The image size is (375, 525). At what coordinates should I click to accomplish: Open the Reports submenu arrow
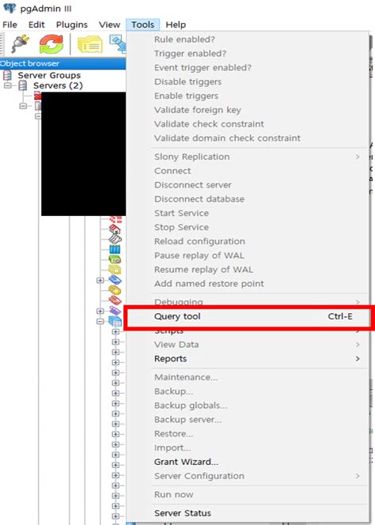click(x=358, y=359)
